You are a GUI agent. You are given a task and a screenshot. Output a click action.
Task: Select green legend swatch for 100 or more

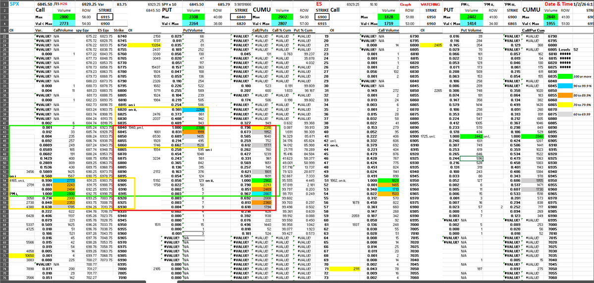[565, 76]
